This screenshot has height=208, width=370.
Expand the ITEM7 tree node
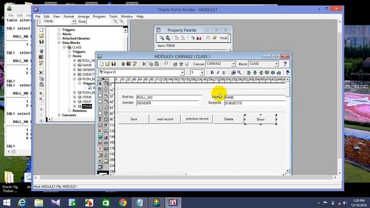(x=75, y=102)
